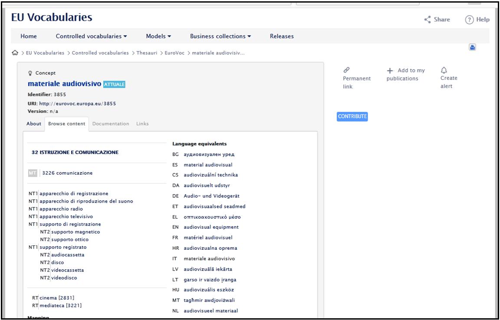
Task: Click the materiale audiovisivo concept title
Action: pos(64,84)
